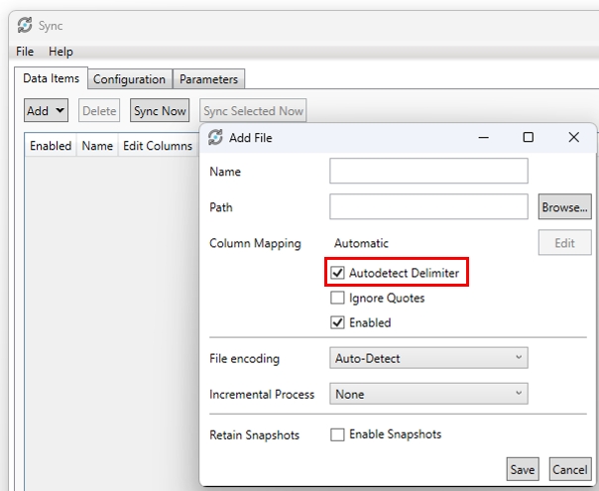Viewport: 599px width, 491px height.
Task: Minimize the Add File dialog
Action: 483,138
